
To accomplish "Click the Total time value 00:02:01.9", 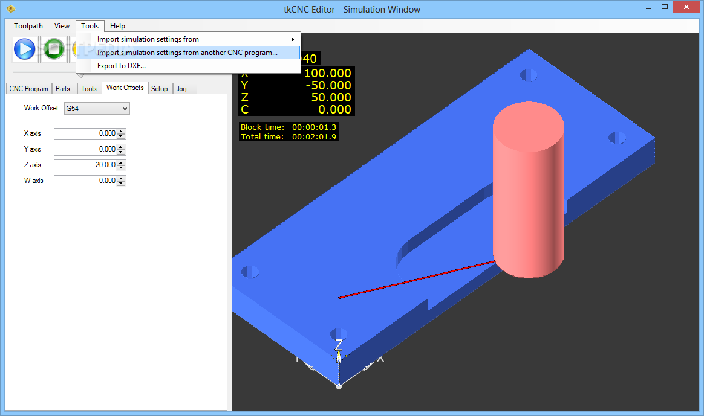I will [314, 136].
